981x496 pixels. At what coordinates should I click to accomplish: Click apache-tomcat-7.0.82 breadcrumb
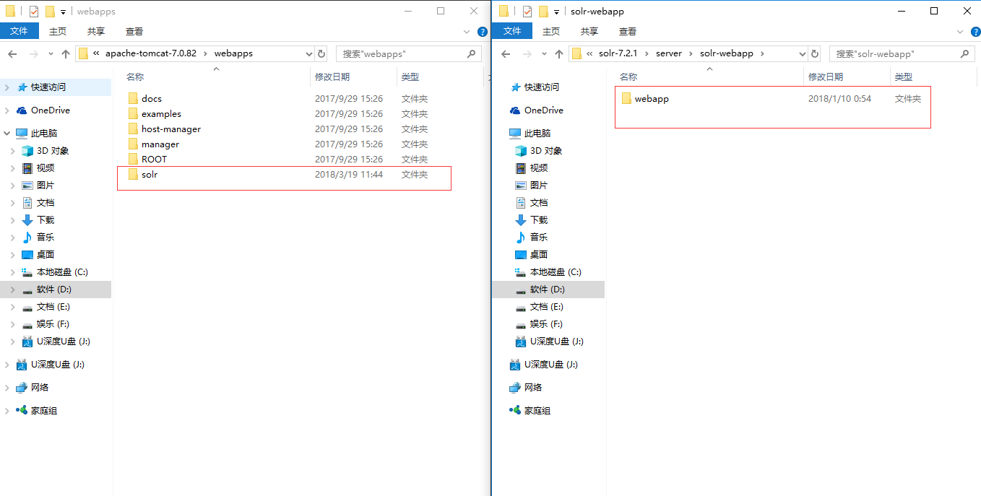[x=151, y=53]
